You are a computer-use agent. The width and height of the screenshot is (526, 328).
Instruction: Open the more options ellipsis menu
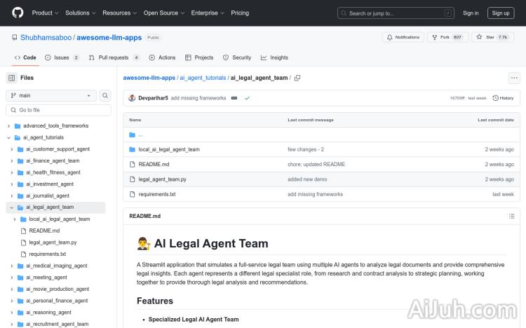[514, 78]
